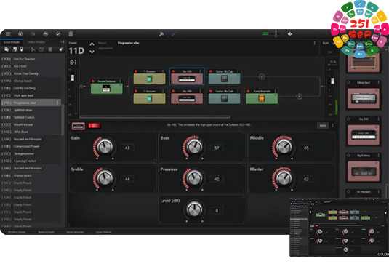This screenshot has width=389, height=264.
Task: Switch to Online Presets tab
Action: click(36, 42)
